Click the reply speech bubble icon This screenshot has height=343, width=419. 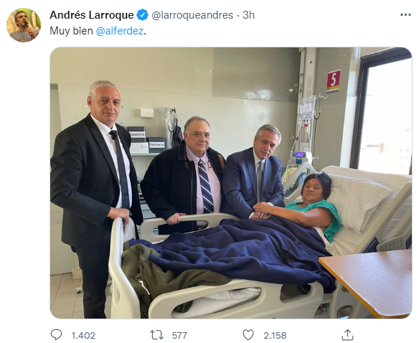click(57, 334)
